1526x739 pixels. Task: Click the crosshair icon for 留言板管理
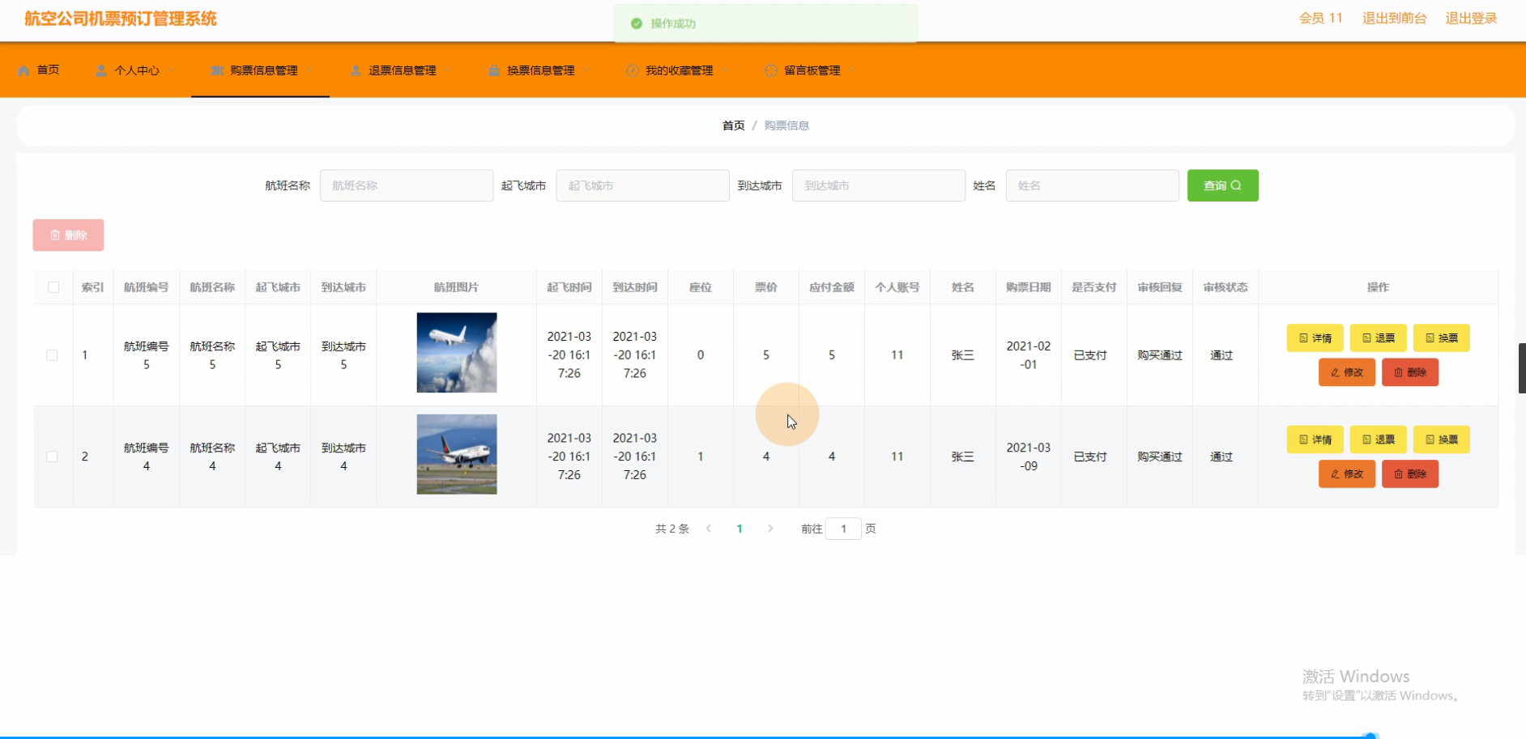tap(771, 70)
